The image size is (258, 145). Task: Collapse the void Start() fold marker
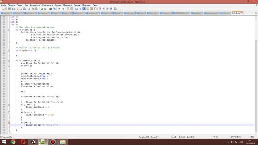(9, 30)
